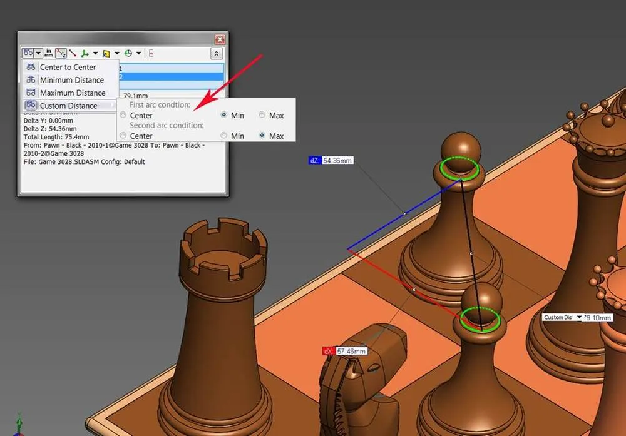This screenshot has width=626, height=436.
Task: Expand the Custom Dis dropdown on the callout
Action: pos(579,317)
